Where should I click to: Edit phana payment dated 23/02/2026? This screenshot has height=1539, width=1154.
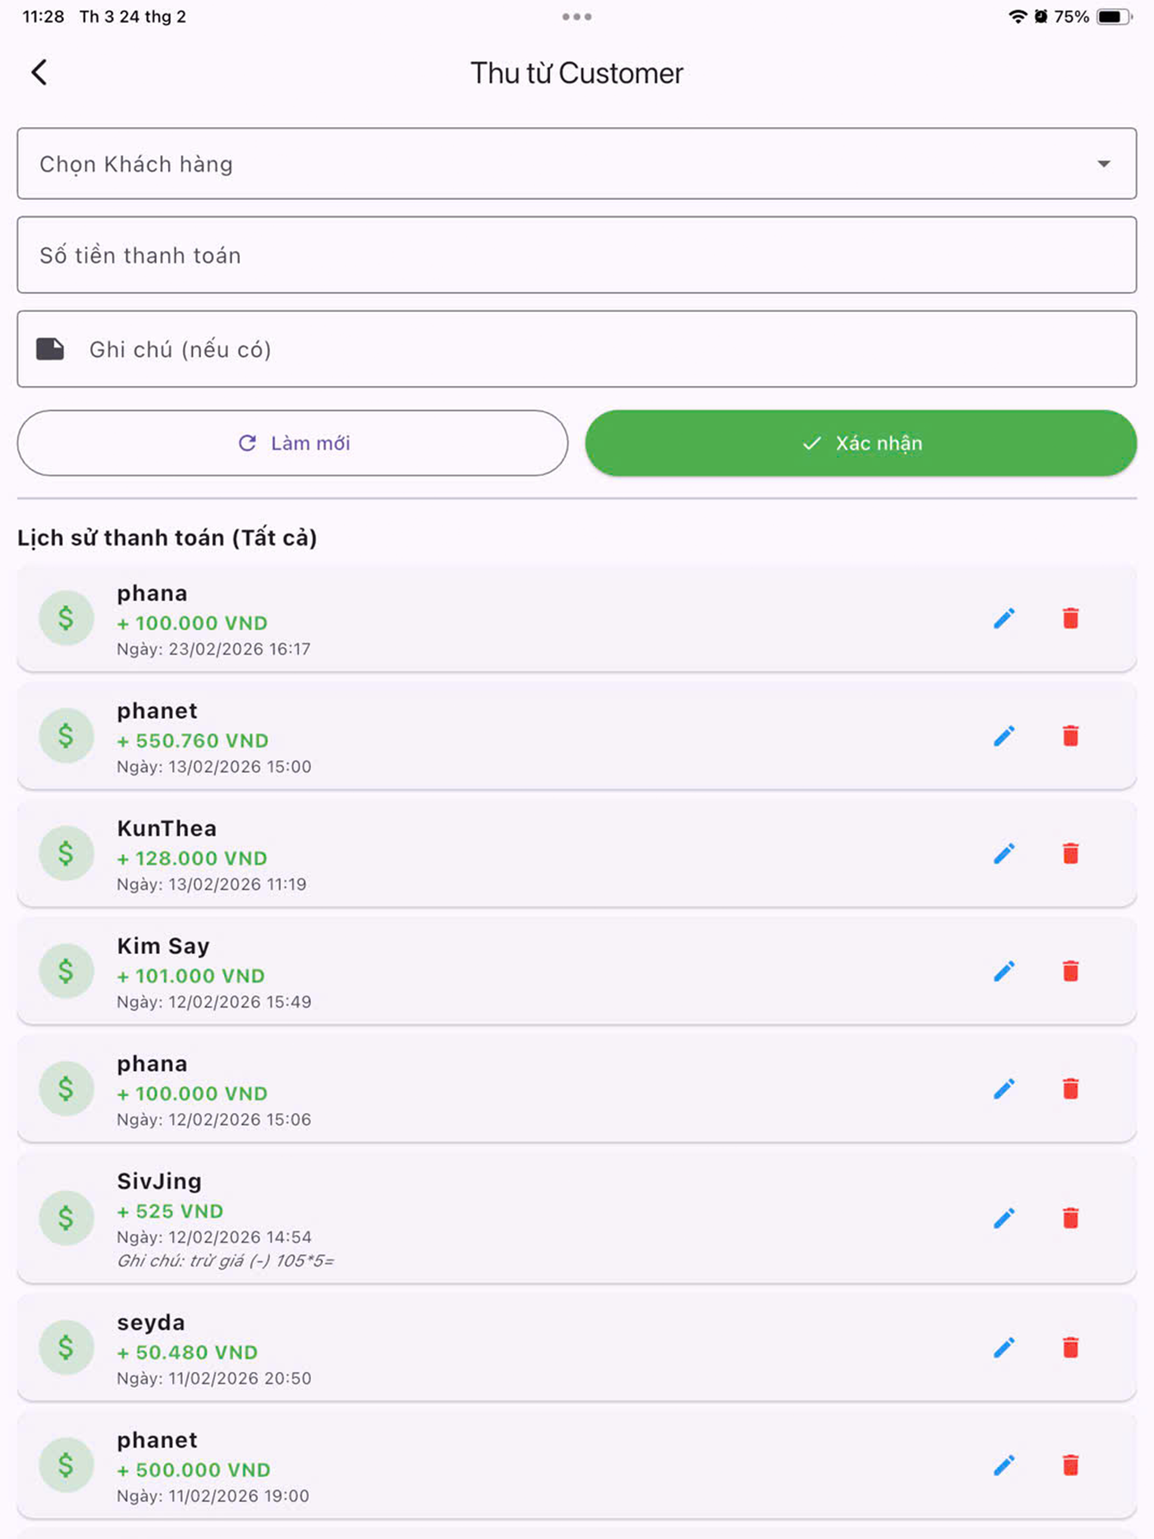click(1004, 618)
